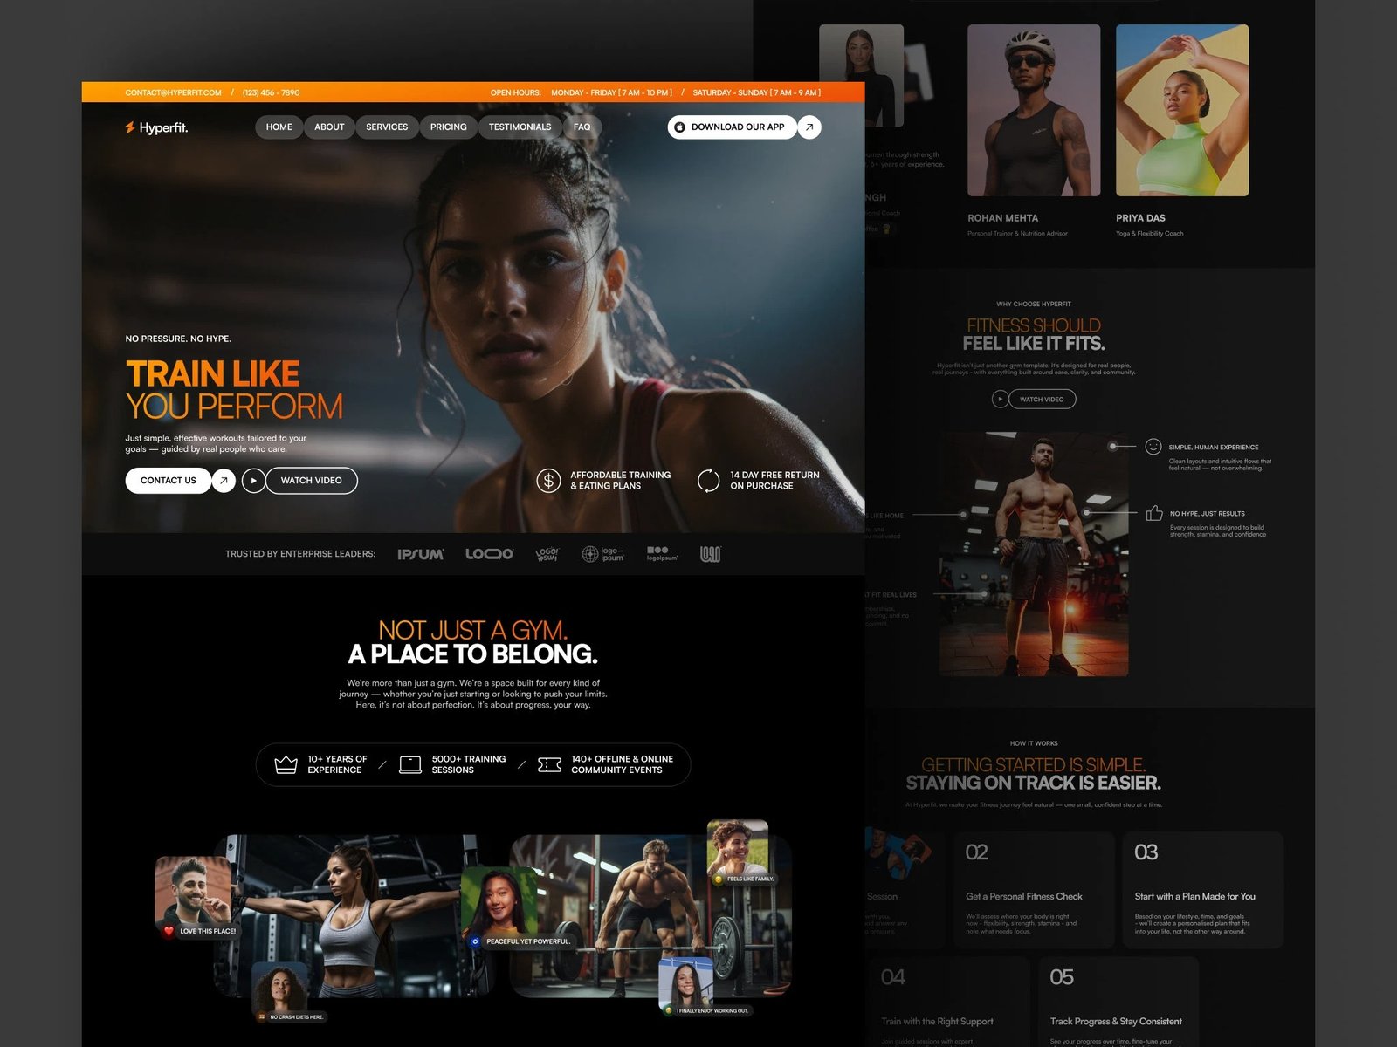Click the dollar sign icon for Affordable Training
The image size is (1397, 1047).
point(548,481)
